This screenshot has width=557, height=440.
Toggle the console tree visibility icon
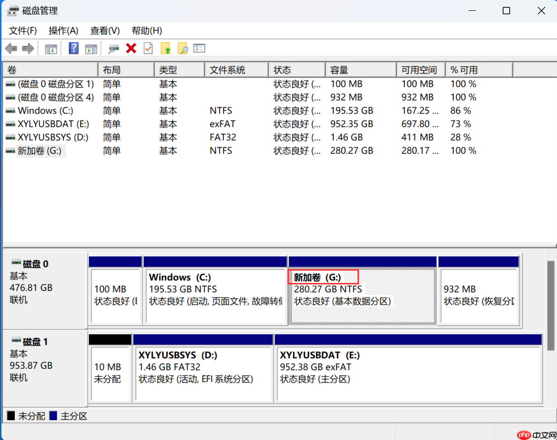50,48
